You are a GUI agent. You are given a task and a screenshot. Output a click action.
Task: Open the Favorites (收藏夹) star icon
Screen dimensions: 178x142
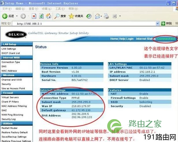click(71, 16)
